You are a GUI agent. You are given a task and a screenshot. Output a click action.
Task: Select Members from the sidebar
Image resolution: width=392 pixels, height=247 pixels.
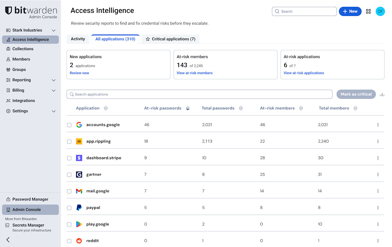click(x=21, y=59)
